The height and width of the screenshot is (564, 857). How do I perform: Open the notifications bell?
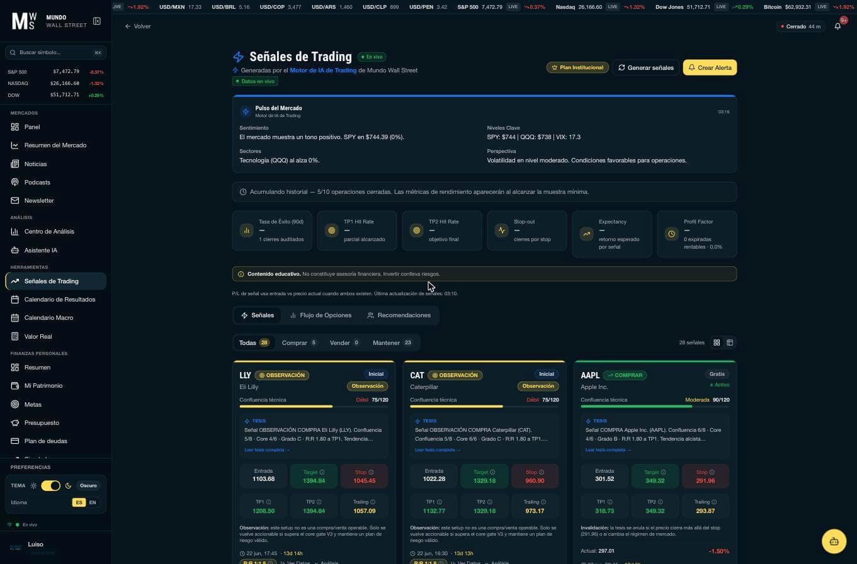coord(837,26)
